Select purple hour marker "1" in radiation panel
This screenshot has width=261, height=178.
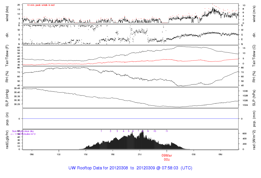(101, 131)
